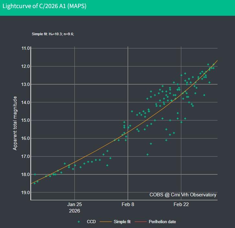235x228 pixels.
Task: Click the 'Feb 8' x-axis tick label
Action: [128, 204]
